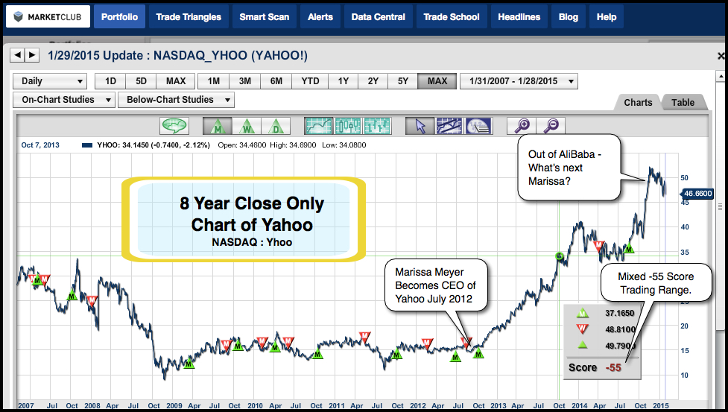Screen dimensions: 728x412
Task: Open the Smart Scan nav tab
Action: point(265,16)
